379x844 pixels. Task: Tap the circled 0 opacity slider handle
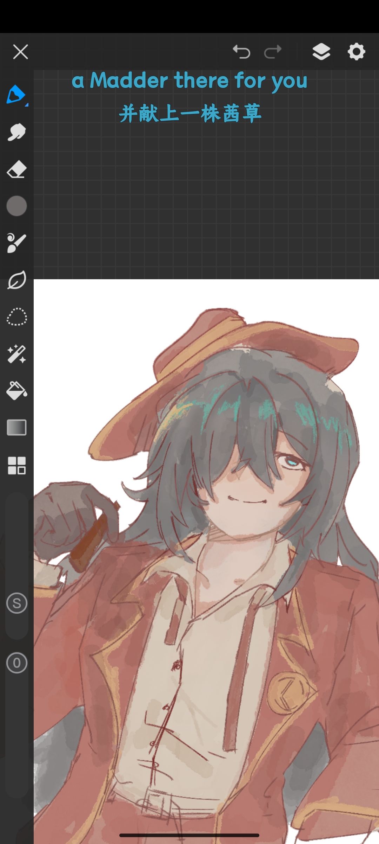click(16, 663)
